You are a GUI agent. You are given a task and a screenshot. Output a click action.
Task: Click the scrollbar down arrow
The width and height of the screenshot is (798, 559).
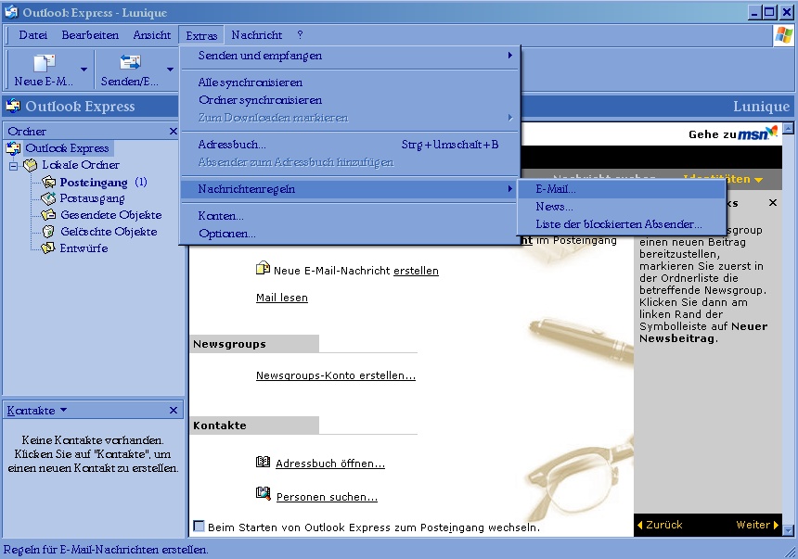coord(789,530)
